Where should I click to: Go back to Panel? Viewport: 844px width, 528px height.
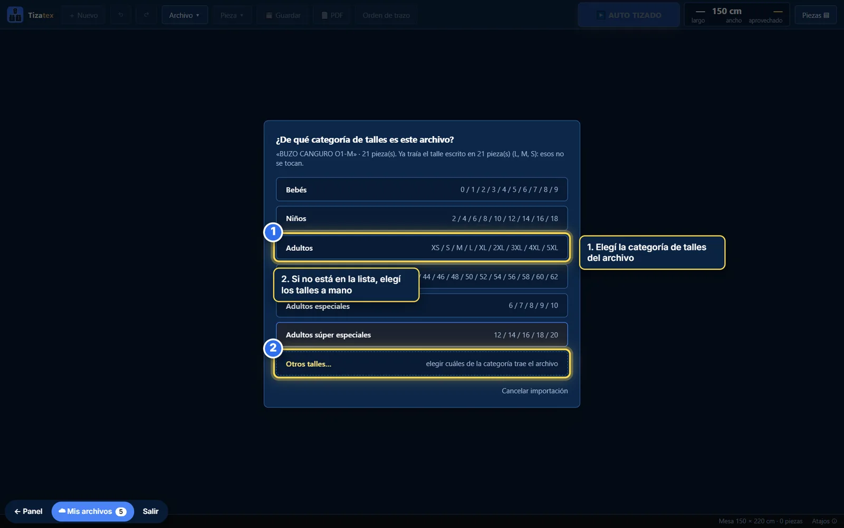(x=28, y=511)
